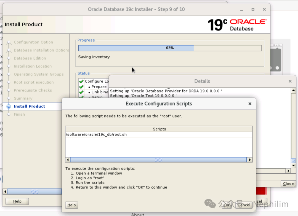This screenshot has height=216, width=298.
Task: Select the Root script execution step
Action: coord(34,82)
